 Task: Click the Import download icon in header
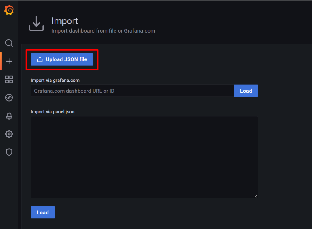click(x=37, y=24)
